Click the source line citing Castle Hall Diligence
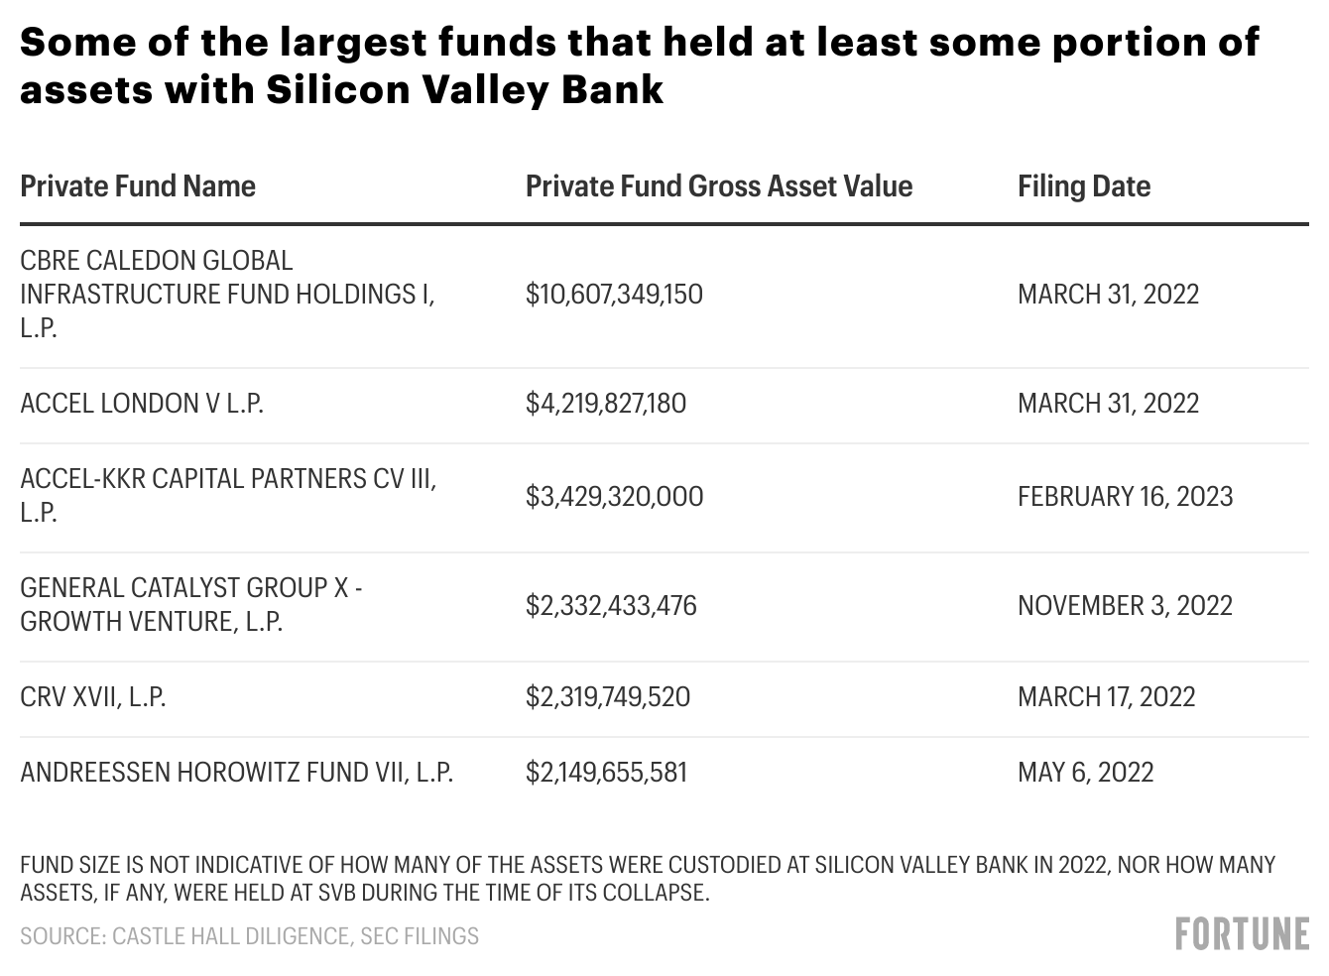The image size is (1329, 976). (x=249, y=936)
